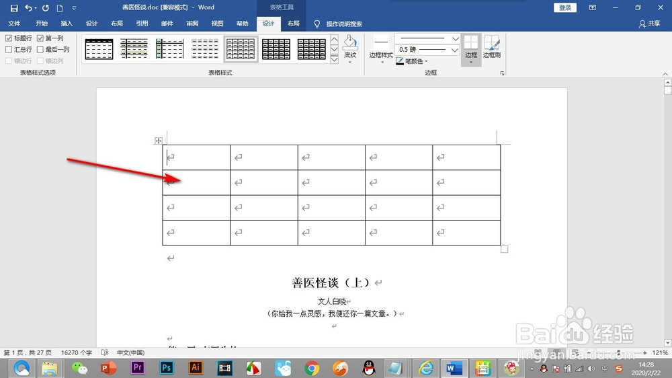
Task: Click the 文人白晓 author line
Action: (x=332, y=301)
